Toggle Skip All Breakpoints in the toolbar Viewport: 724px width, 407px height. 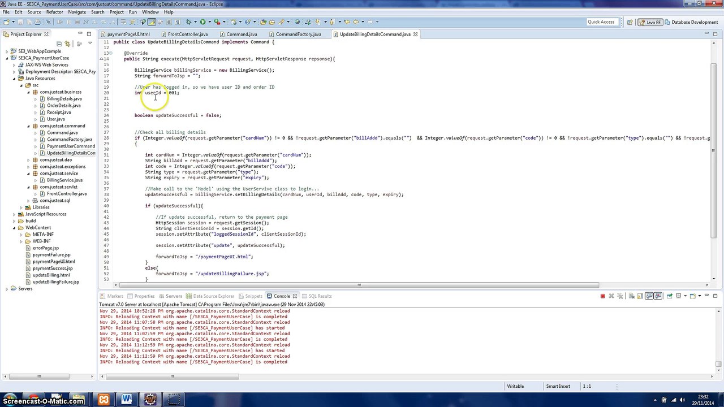[x=48, y=22]
